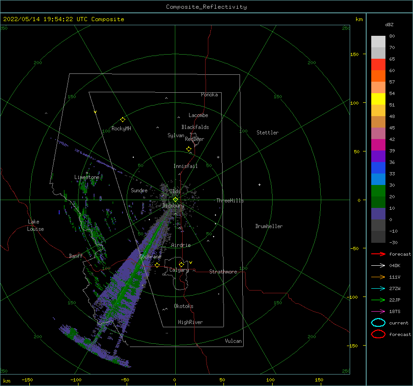Viewport: 413px width, 386px height.
Task: Click the 'Strathmore' city label
Action: 223,272
